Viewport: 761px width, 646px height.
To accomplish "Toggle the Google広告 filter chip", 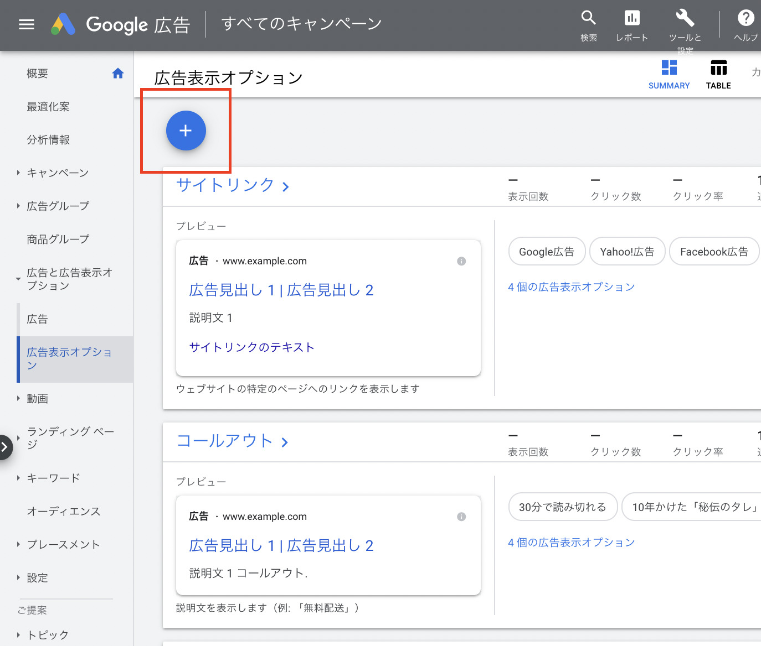I will [547, 251].
